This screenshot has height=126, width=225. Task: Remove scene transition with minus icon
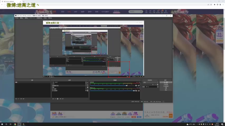click(155, 85)
